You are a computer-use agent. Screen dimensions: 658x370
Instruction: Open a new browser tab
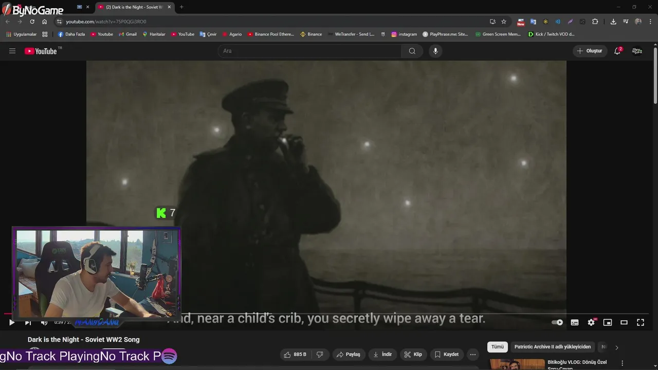[x=181, y=7]
